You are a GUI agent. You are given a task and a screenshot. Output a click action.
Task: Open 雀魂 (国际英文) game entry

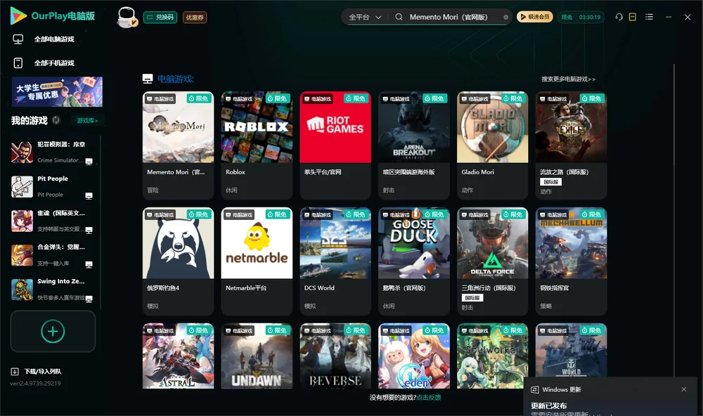(53, 221)
